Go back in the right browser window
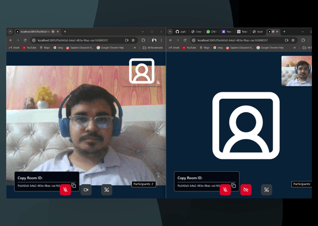Screen dimensions: 318x226 click(170, 40)
